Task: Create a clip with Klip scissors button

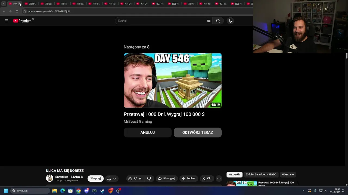Action: tap(207, 178)
